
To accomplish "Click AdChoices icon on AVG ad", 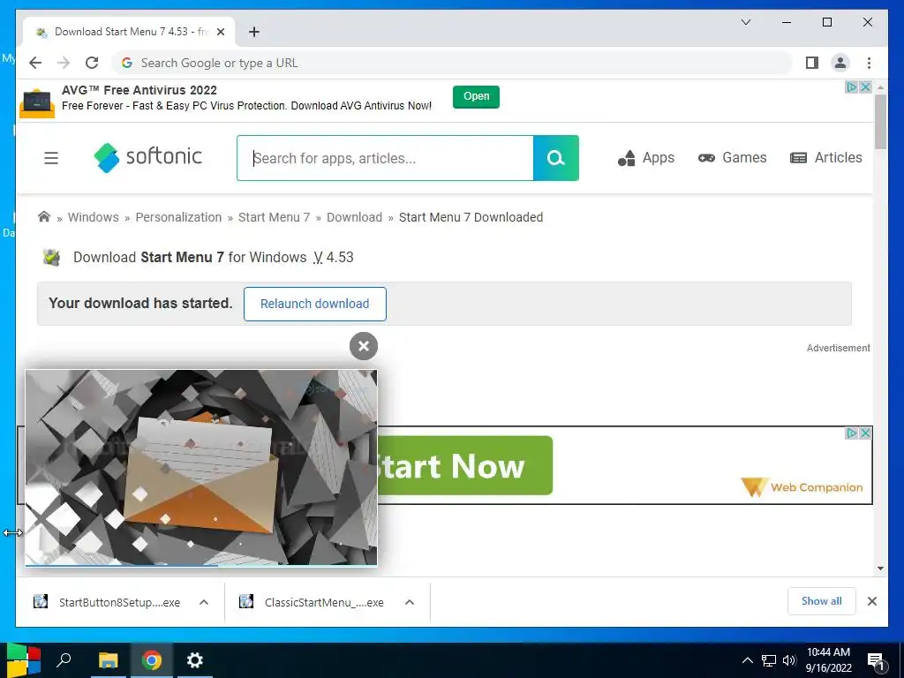I will pos(852,87).
